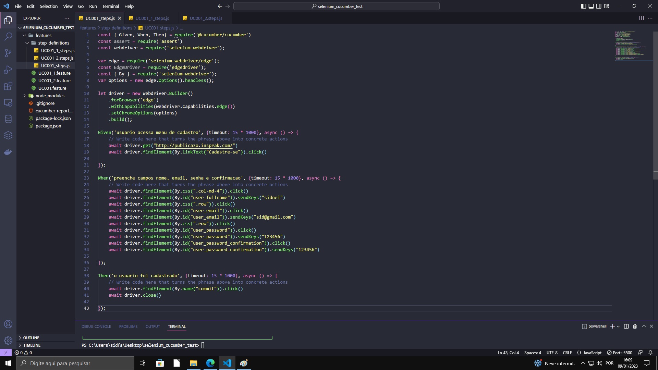Create a new terminal with plus icon

612,326
